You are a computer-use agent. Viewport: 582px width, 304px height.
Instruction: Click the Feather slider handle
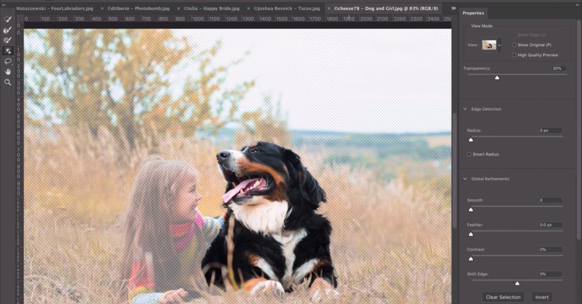point(470,234)
